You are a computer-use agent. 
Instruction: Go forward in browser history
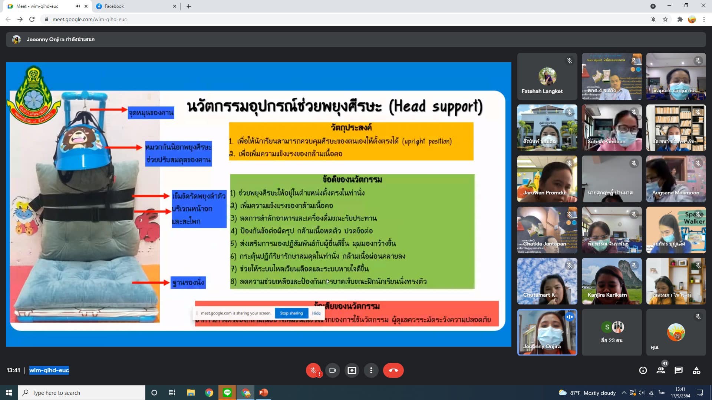click(20, 19)
